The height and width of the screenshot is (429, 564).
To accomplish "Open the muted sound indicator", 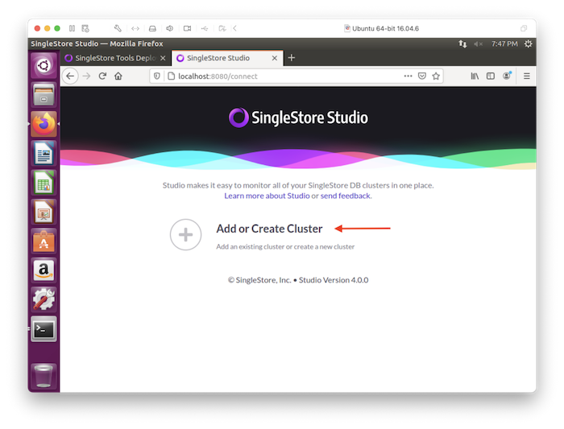I will 478,43.
